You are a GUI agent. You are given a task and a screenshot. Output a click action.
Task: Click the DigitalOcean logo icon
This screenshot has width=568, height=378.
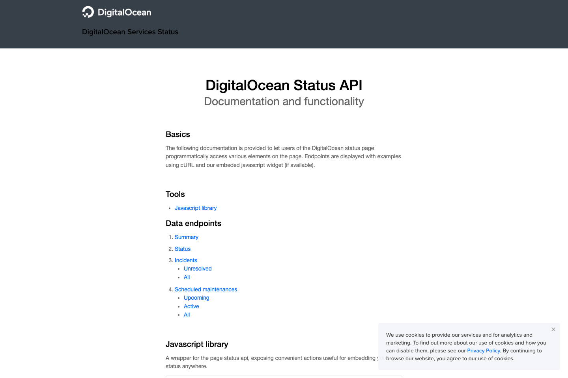click(88, 12)
